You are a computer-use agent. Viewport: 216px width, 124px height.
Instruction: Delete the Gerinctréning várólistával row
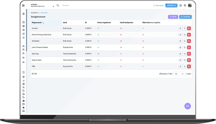[x=189, y=35]
